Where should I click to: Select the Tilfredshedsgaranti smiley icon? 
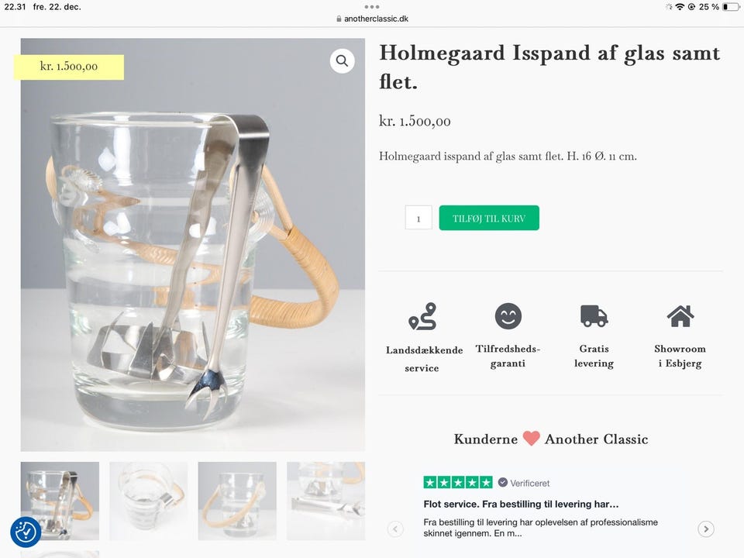point(508,315)
